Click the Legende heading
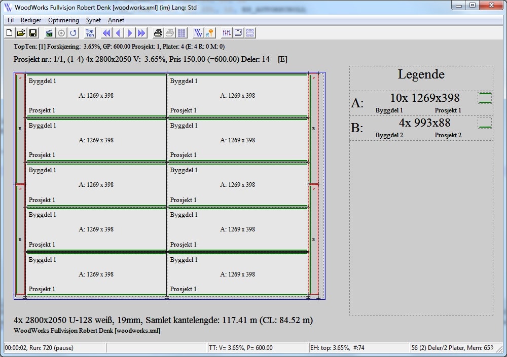This screenshot has width=507, height=357. click(421, 74)
